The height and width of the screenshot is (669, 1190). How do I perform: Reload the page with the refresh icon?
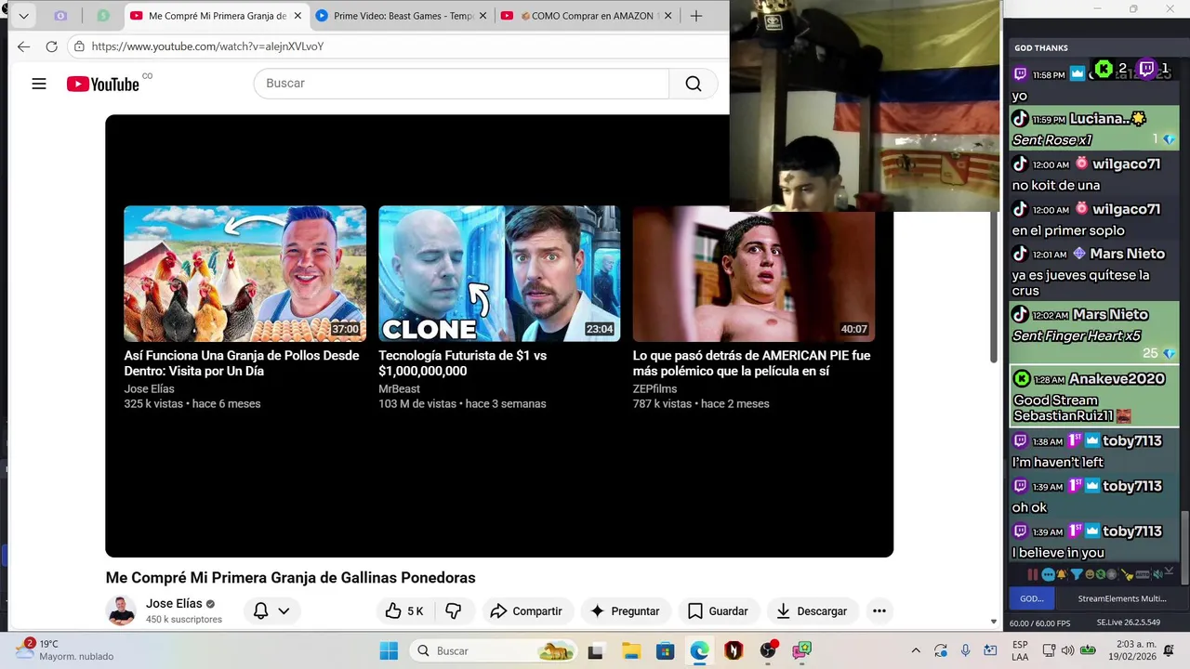[x=51, y=46]
